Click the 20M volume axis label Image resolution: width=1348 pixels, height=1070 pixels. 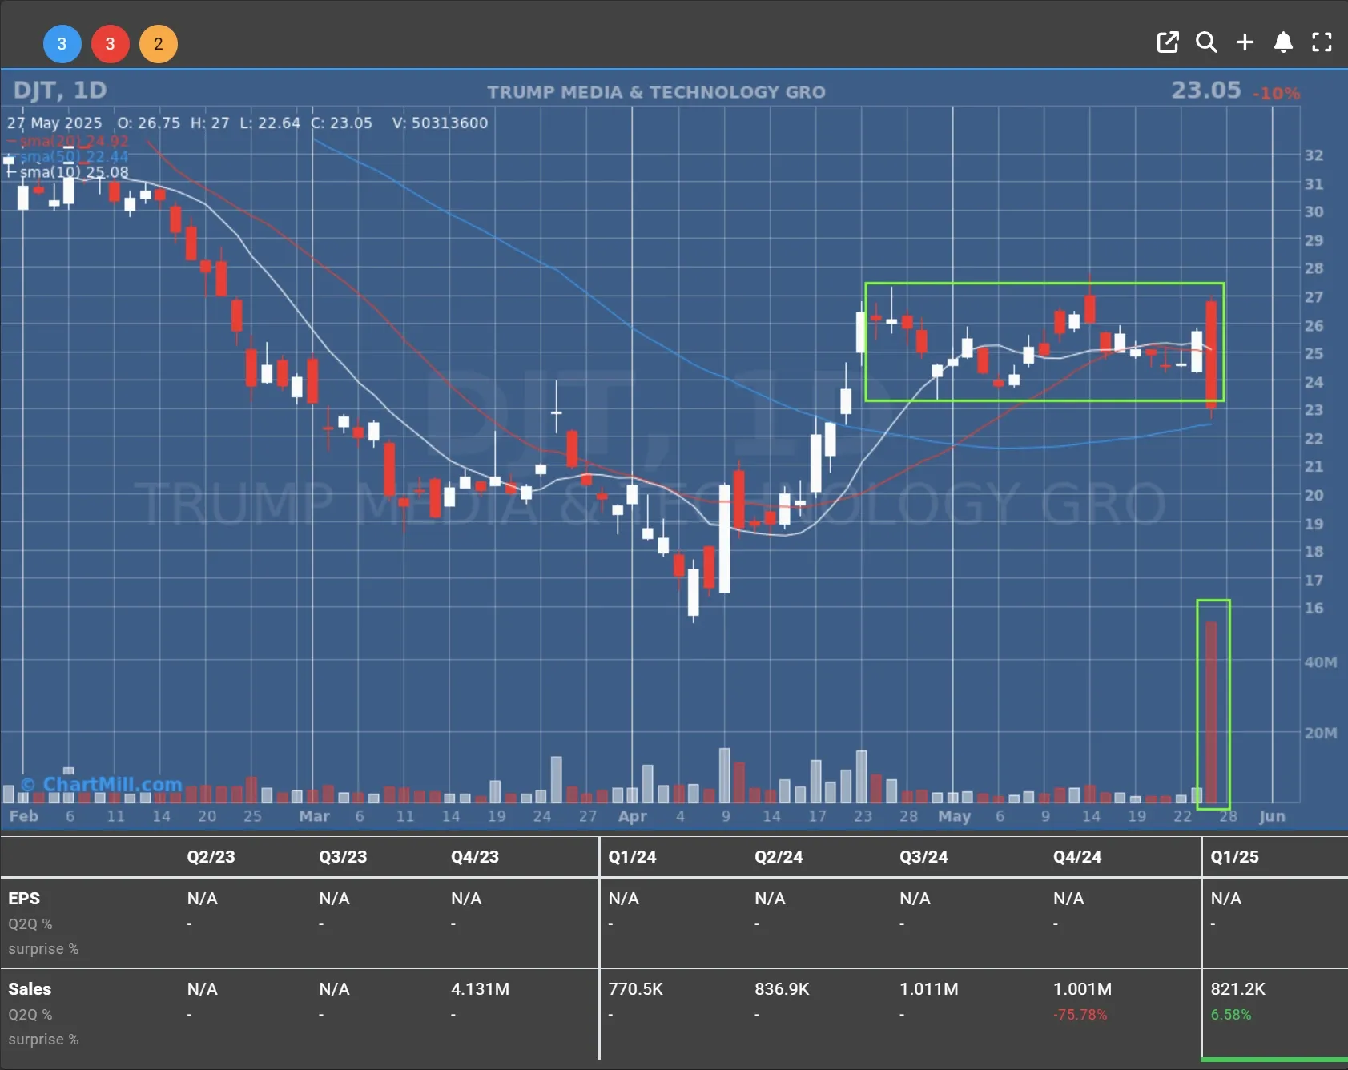(1321, 733)
